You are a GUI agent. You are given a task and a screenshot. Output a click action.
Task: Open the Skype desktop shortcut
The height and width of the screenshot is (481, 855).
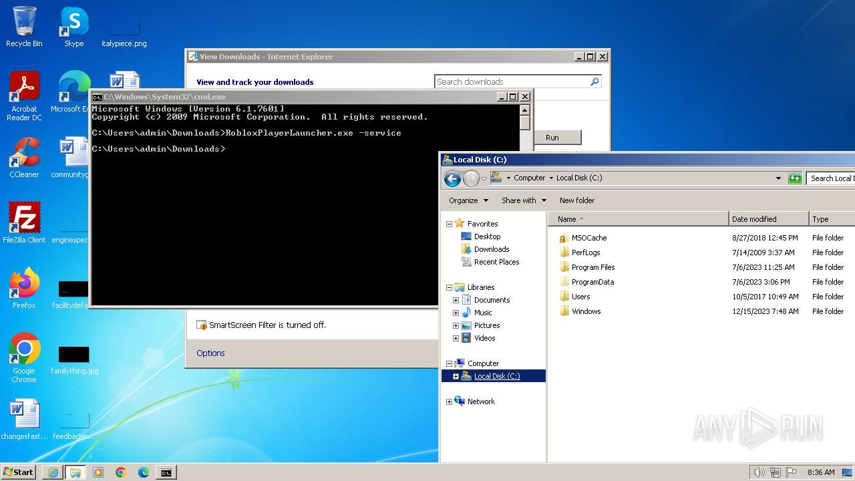pyautogui.click(x=73, y=27)
